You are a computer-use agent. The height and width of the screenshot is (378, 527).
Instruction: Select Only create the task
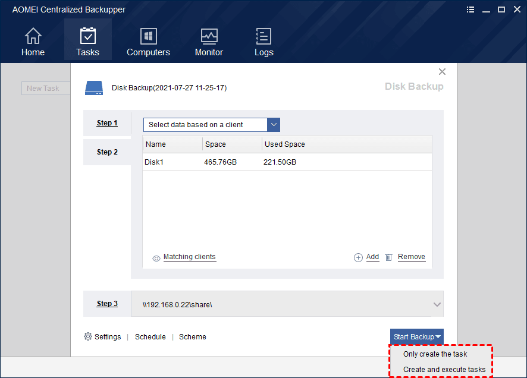[435, 354]
